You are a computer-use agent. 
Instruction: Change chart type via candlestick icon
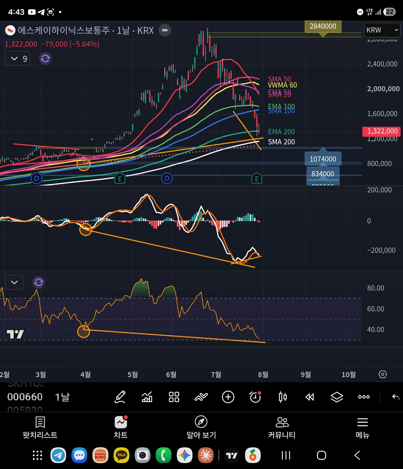(x=283, y=397)
